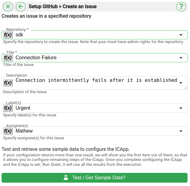Click the 'Test and retrieve some sample data' heading
Image resolution: width=190 pixels, height=186 pixels.
coord(66,149)
